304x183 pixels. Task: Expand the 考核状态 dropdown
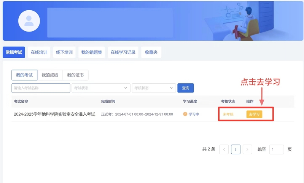tap(154, 88)
